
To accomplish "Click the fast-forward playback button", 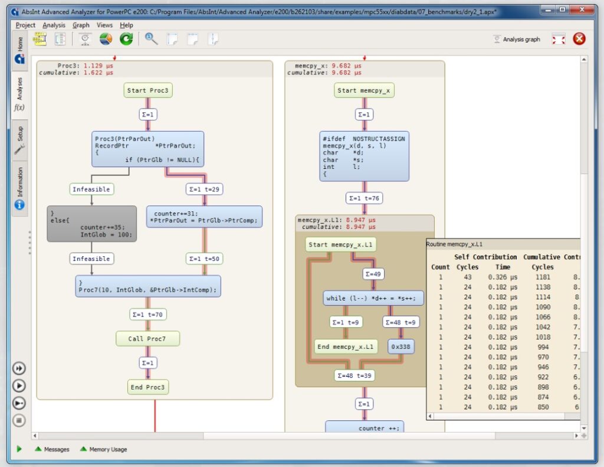I will click(19, 368).
